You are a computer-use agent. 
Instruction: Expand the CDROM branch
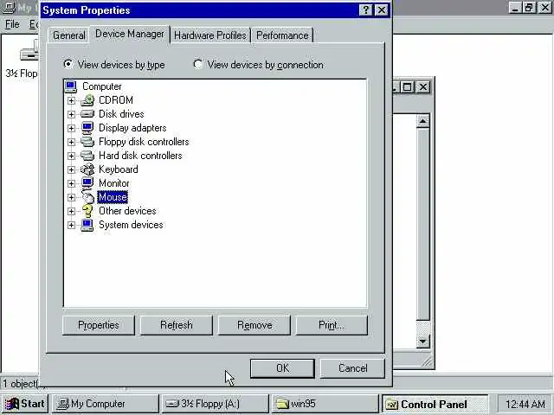[x=71, y=100]
